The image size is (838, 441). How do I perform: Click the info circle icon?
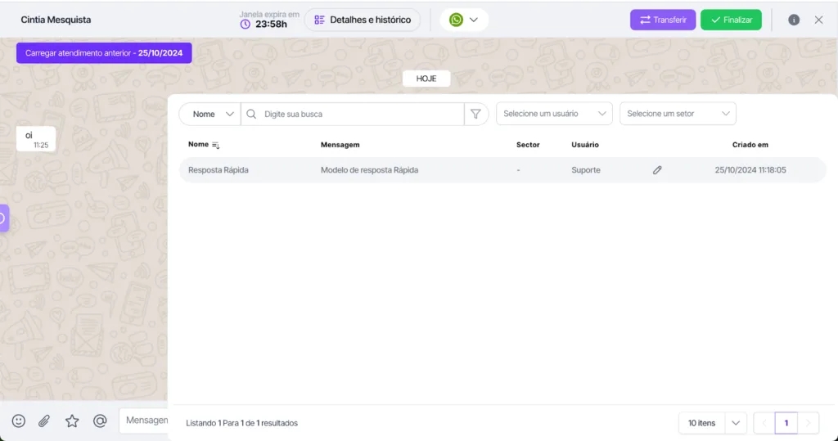point(794,20)
